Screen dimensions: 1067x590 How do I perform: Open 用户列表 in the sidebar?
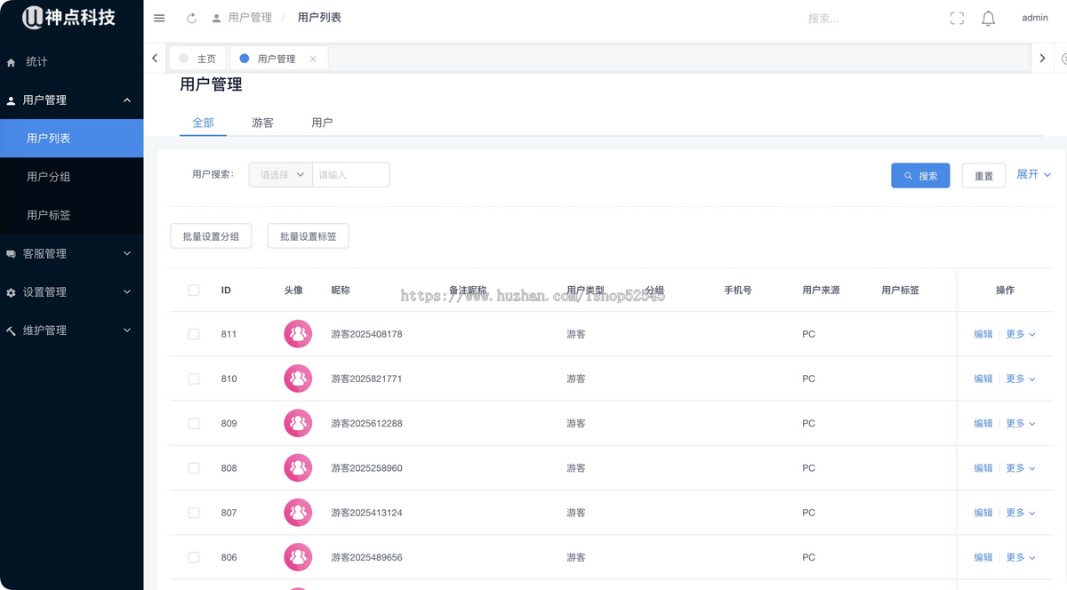point(71,139)
